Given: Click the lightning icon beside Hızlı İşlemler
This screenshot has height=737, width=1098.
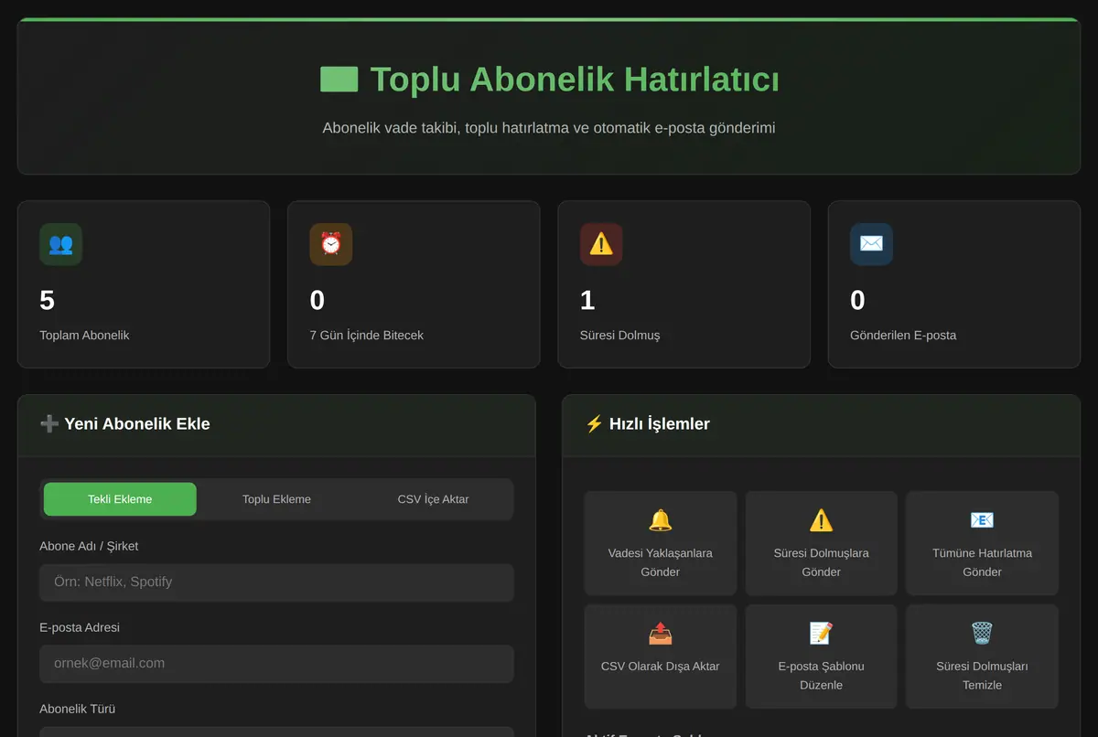Looking at the screenshot, I should pos(594,423).
